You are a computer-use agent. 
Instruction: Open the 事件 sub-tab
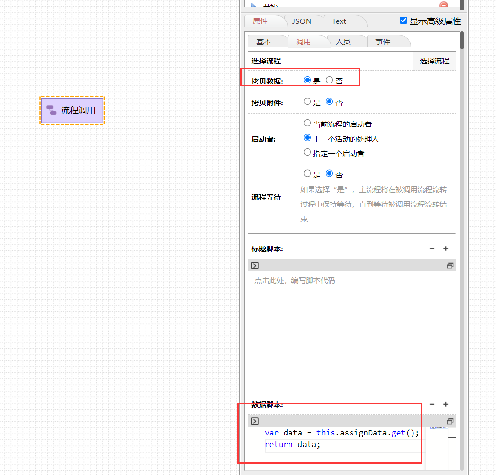click(383, 42)
